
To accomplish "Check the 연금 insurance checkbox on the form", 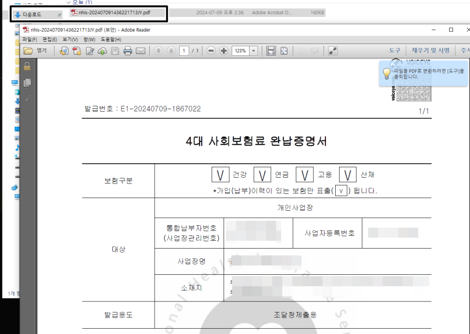I will pos(262,174).
